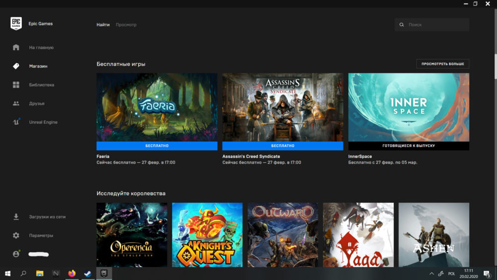The image size is (497, 280).
Task: Open the Operencia game cover
Action: [132, 235]
